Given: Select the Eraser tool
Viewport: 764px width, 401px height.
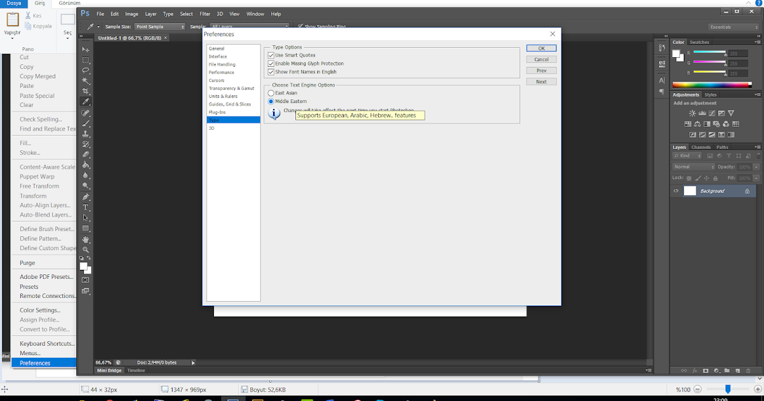Looking at the screenshot, I should [85, 155].
